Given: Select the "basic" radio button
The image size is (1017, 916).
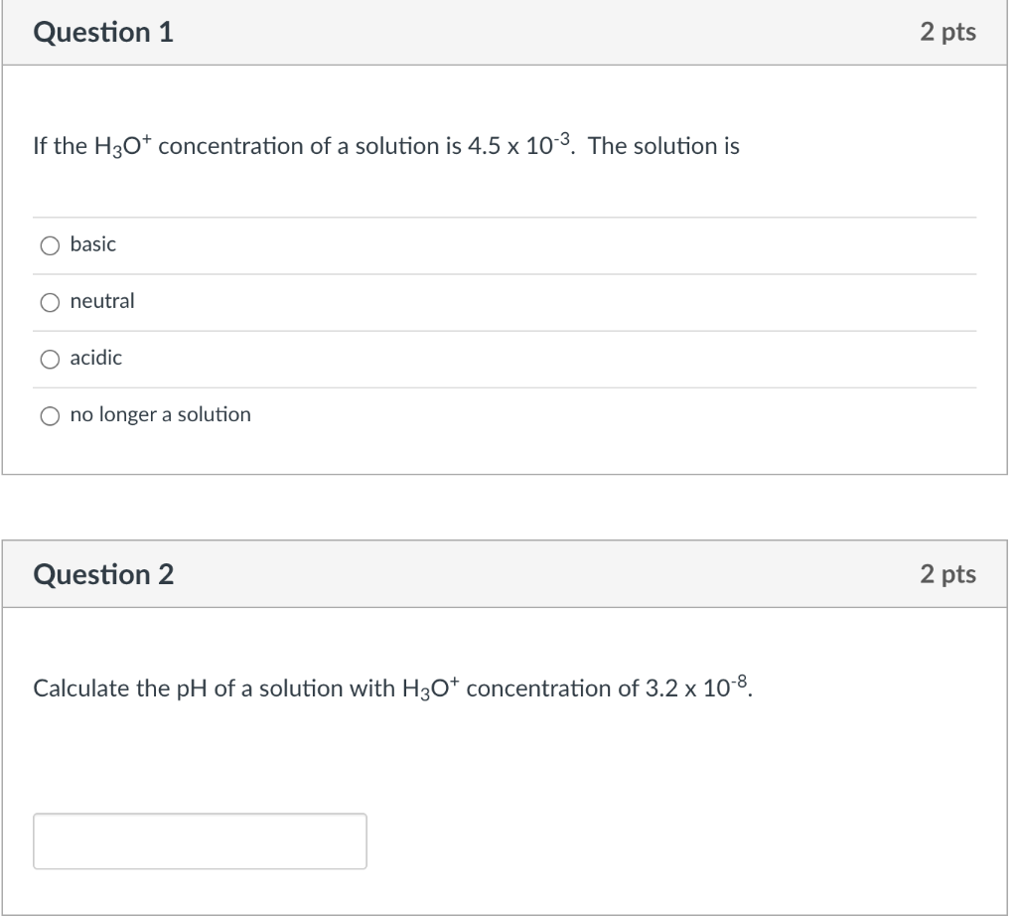Looking at the screenshot, I should (x=49, y=245).
